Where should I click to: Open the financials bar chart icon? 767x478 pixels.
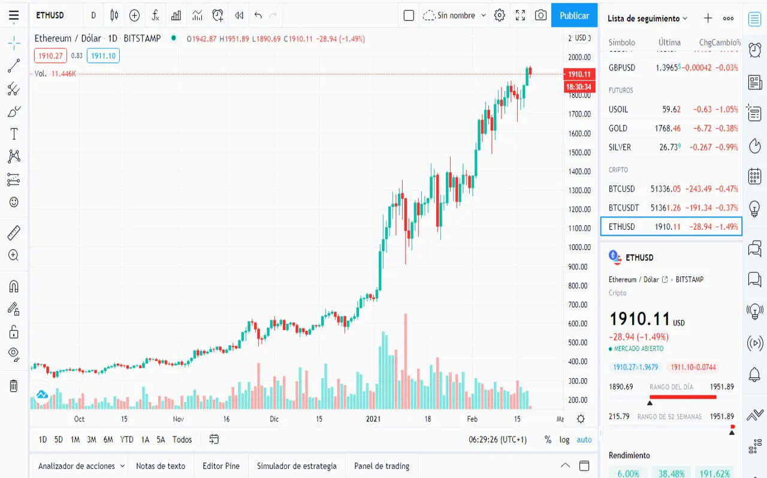pos(176,16)
